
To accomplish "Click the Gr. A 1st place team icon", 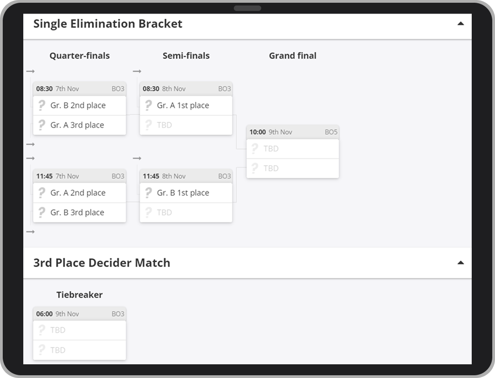I will pos(148,105).
